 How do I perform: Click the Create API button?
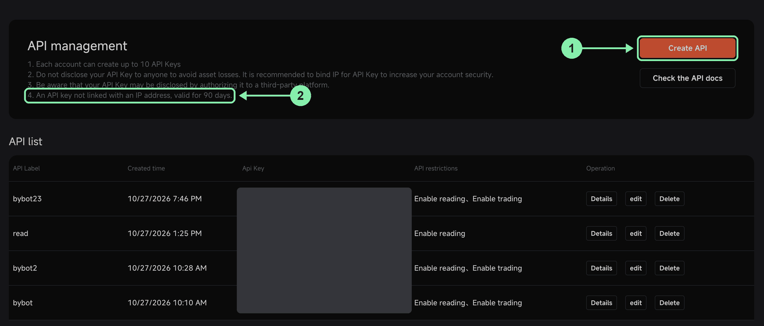pyautogui.click(x=688, y=48)
